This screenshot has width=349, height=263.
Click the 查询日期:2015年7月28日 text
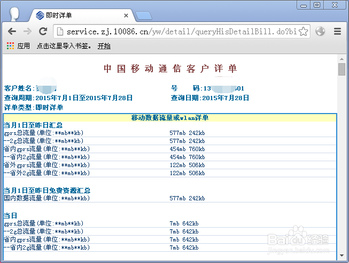210,98
